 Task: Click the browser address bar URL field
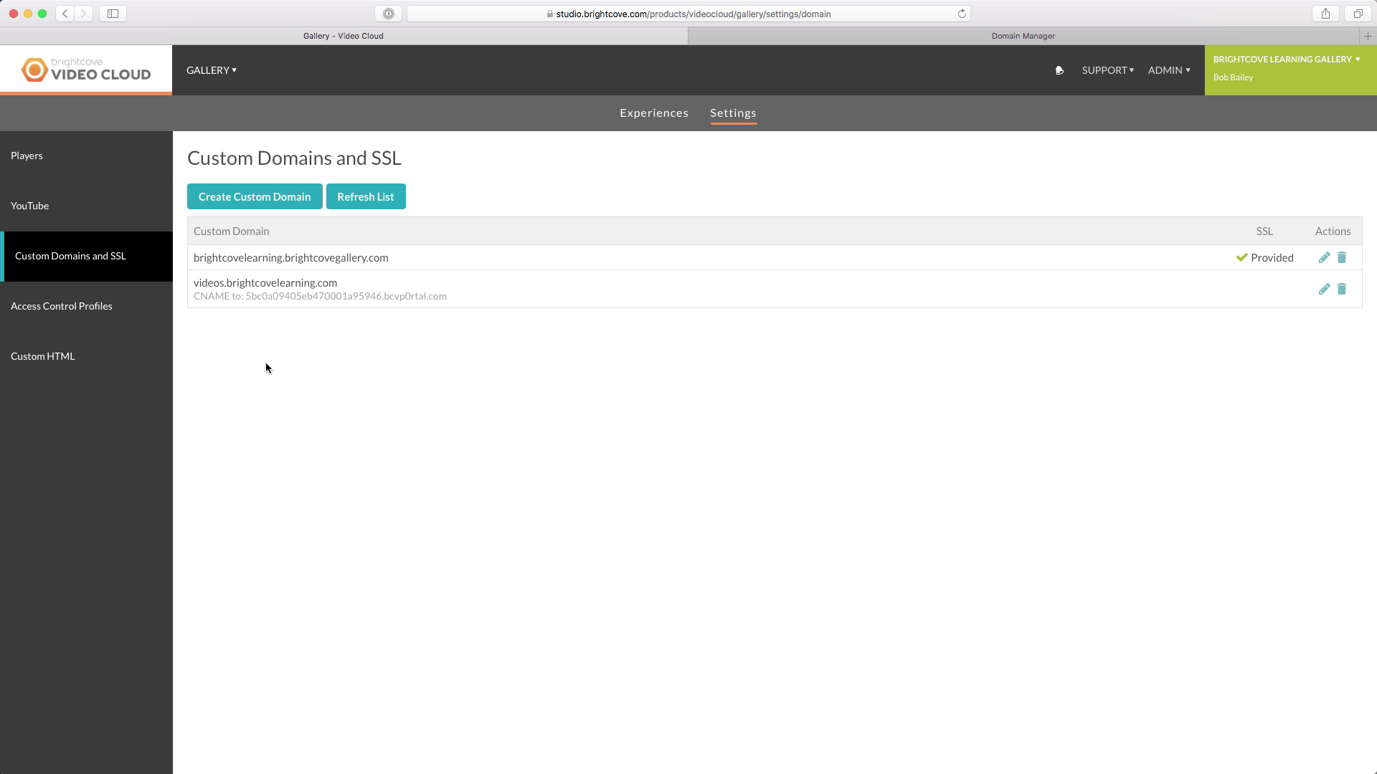pyautogui.click(x=688, y=13)
